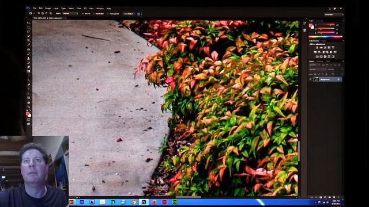Open the Patch mode Normal dropdown
The image size is (369, 207).
click(70, 14)
